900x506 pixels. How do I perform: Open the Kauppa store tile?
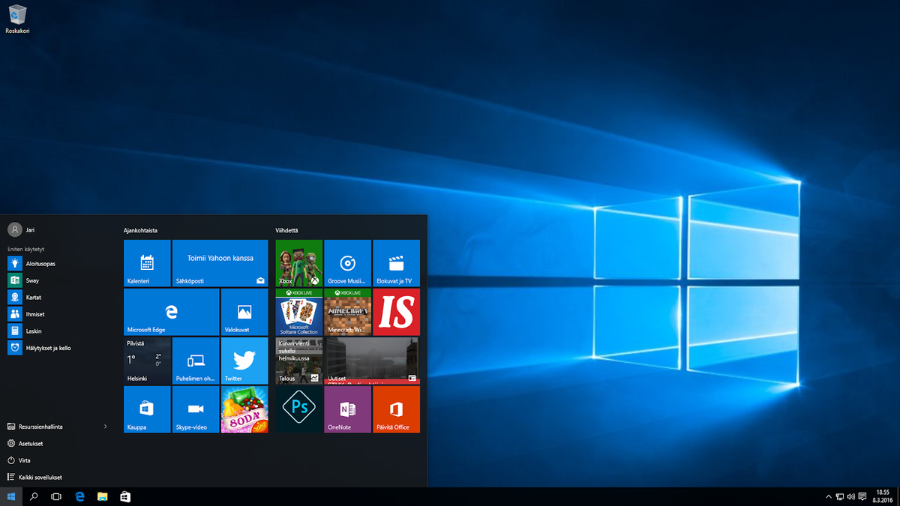tap(147, 409)
